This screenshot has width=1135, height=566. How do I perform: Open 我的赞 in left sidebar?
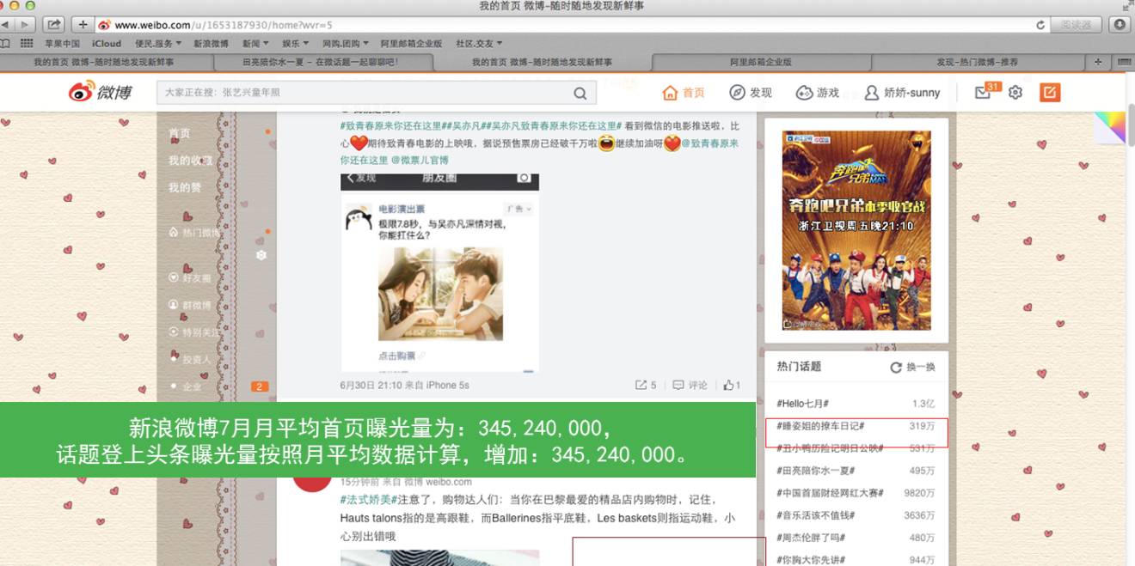click(x=185, y=187)
